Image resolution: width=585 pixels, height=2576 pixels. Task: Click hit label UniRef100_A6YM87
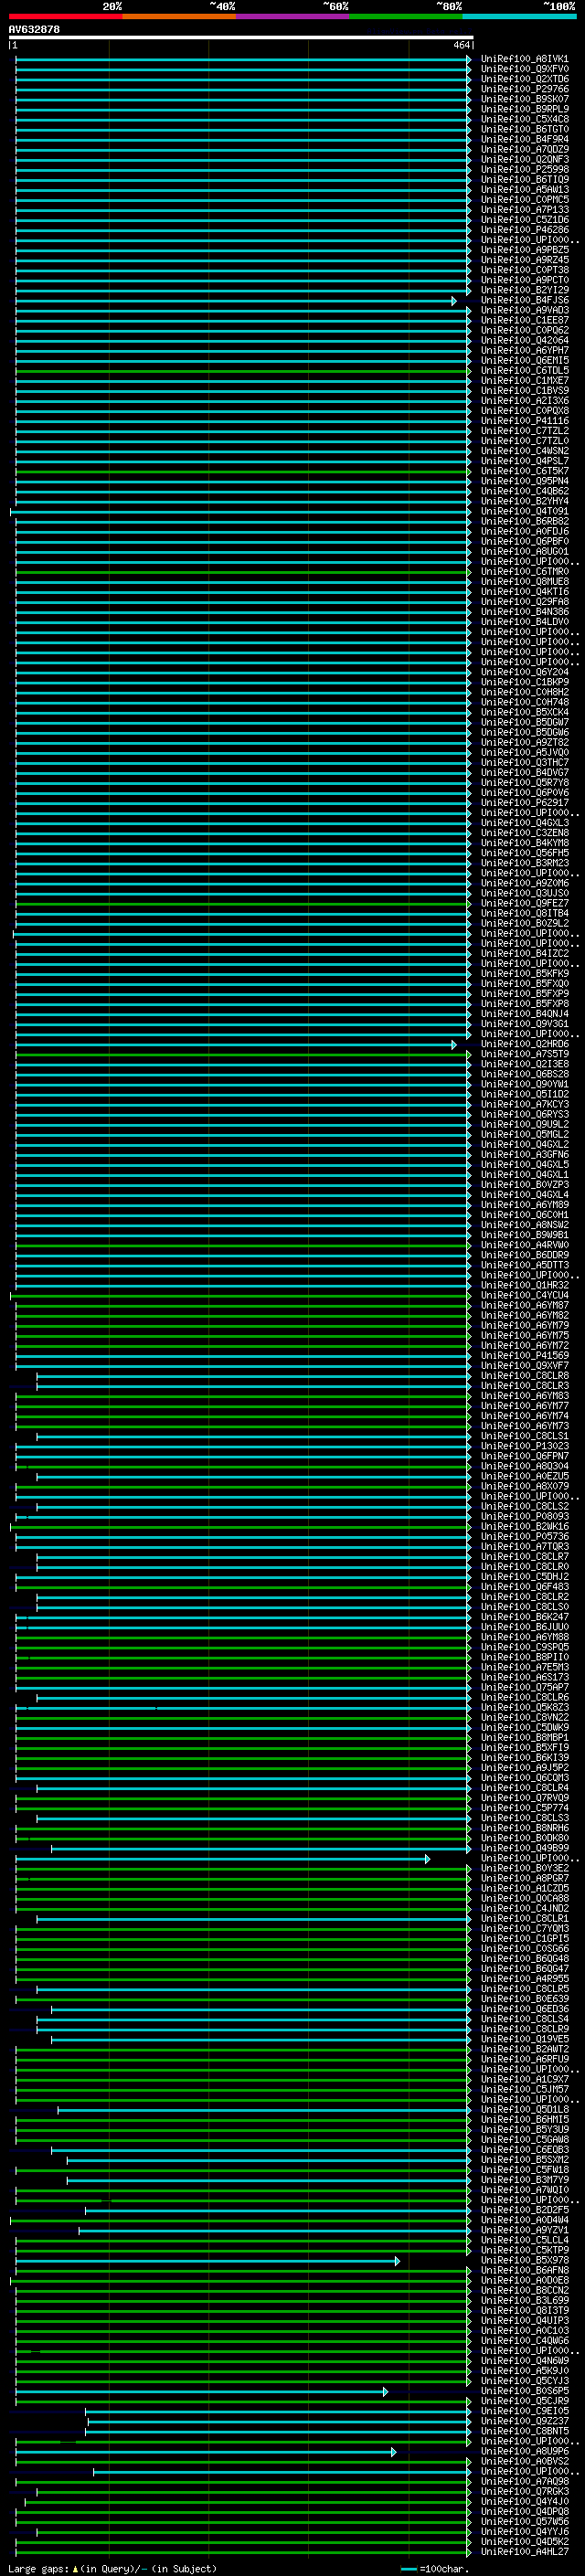click(x=524, y=1305)
